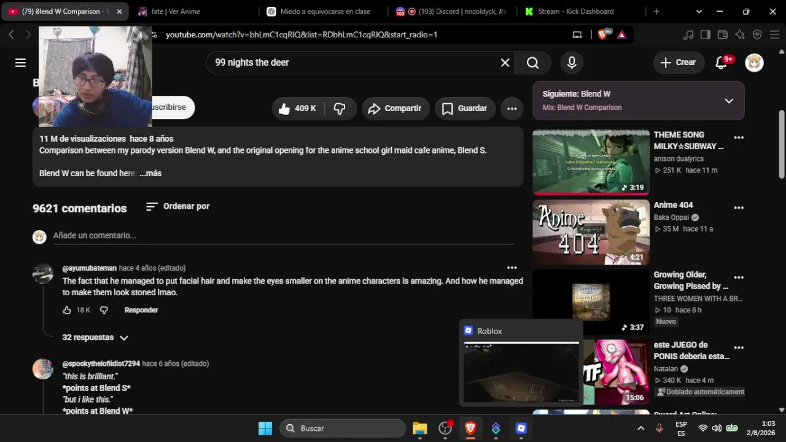Click the install app icon in address bar
786x442 pixels.
point(577,35)
